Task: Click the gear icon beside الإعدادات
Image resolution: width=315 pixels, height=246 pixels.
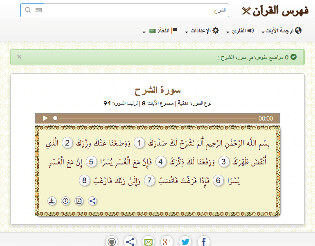Action: (216, 30)
